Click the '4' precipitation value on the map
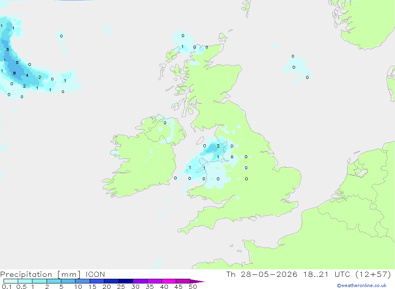The image size is (395, 289). point(27,75)
